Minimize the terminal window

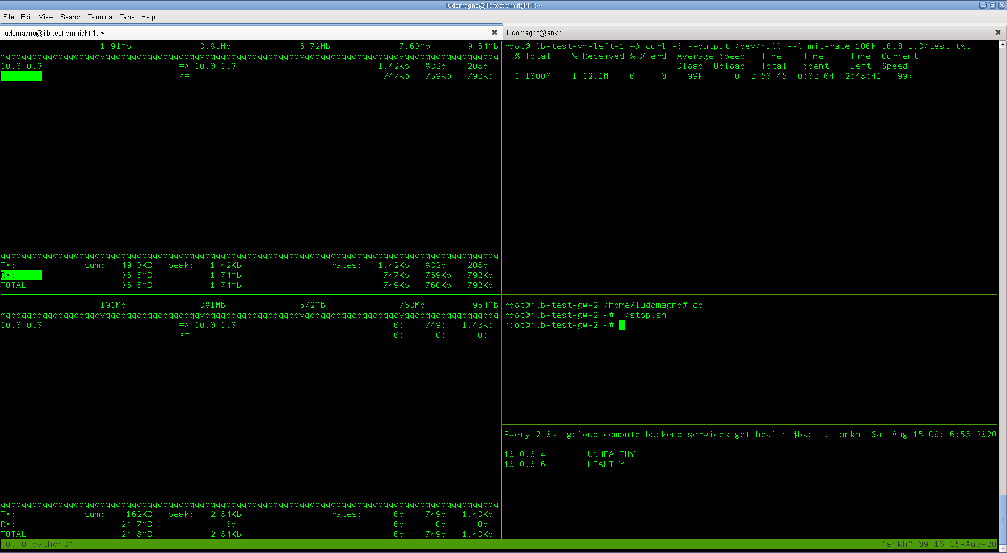click(983, 5)
